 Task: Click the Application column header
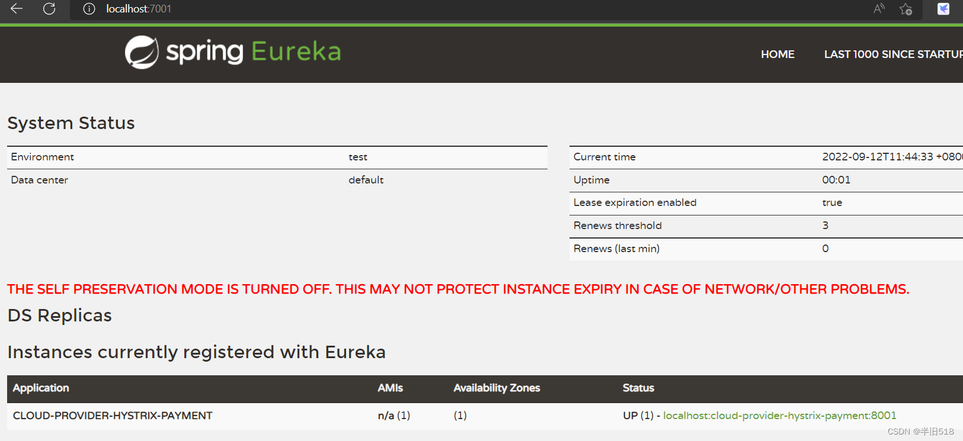pyautogui.click(x=41, y=388)
